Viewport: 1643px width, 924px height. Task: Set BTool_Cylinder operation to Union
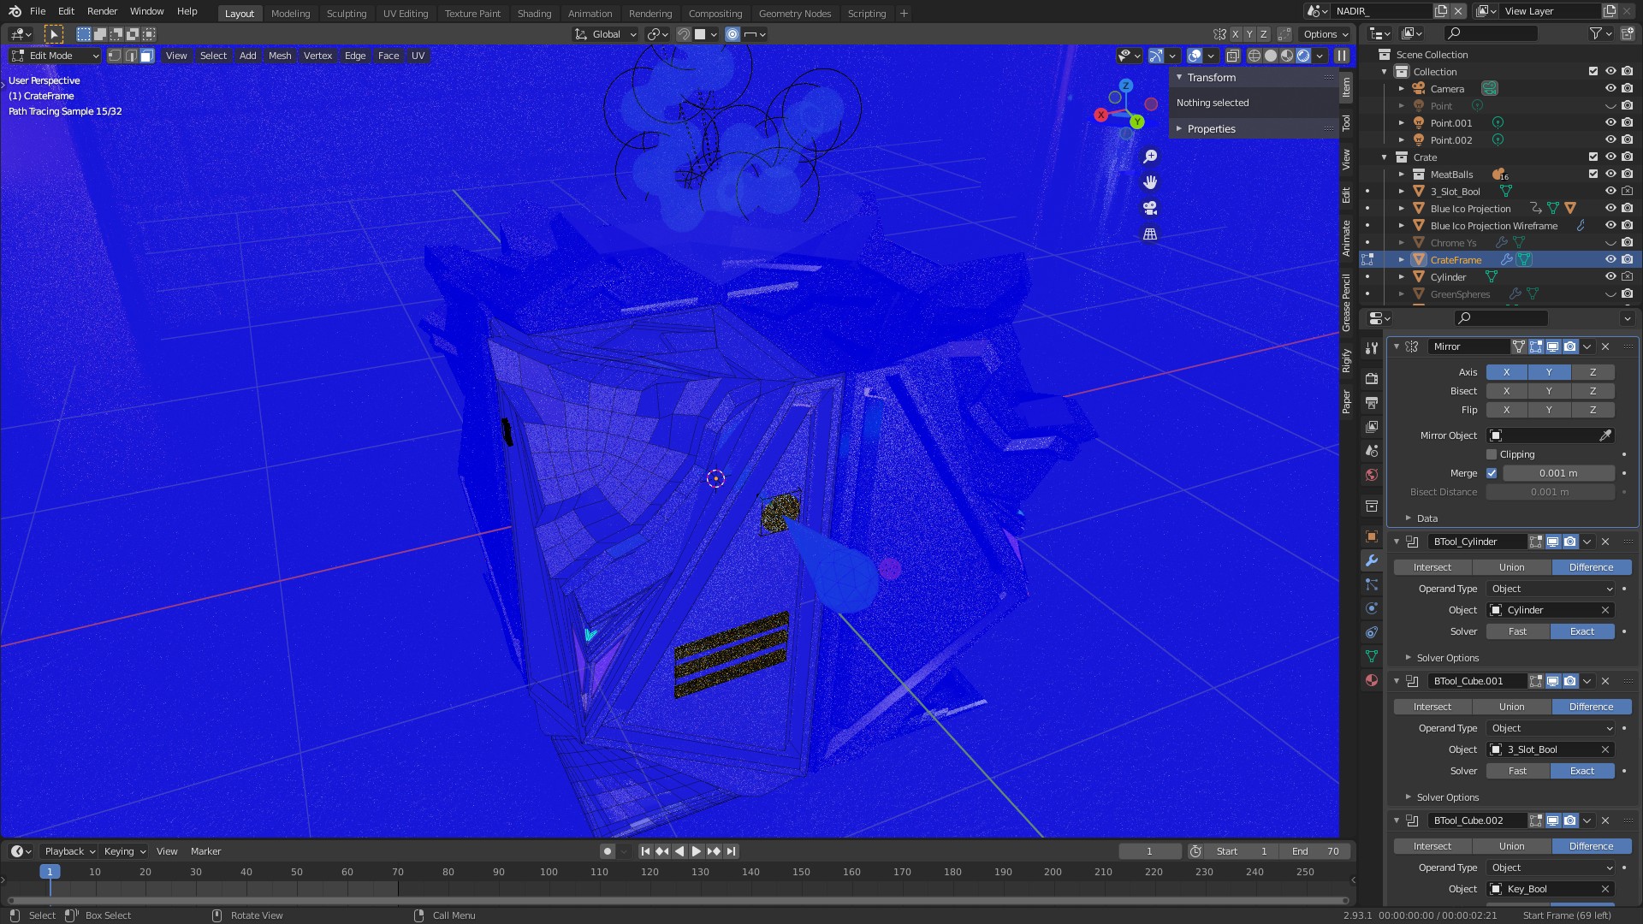pyautogui.click(x=1511, y=567)
